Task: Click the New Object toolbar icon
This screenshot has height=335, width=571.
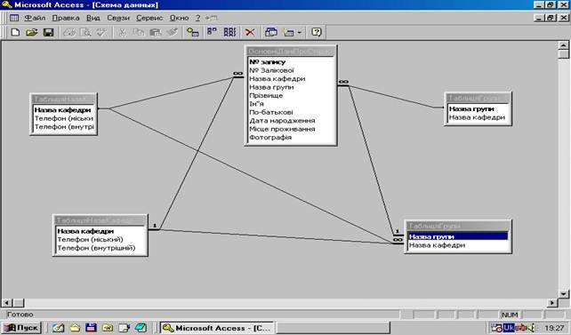Action: point(289,32)
